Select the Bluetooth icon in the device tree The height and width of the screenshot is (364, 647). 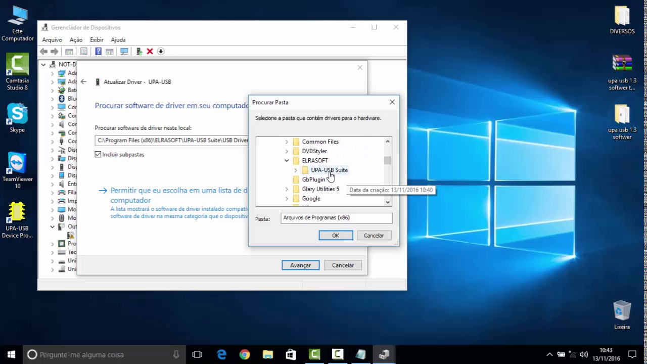pos(62,99)
